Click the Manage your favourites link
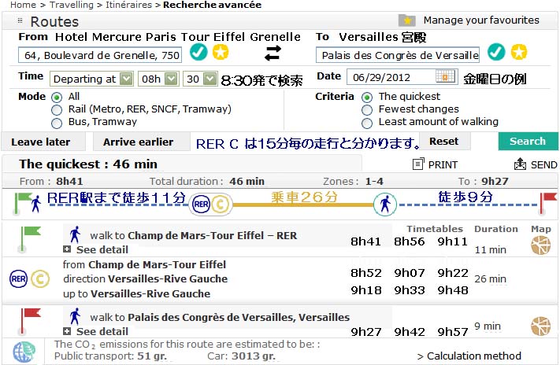This screenshot has width=560, height=365. [x=481, y=20]
